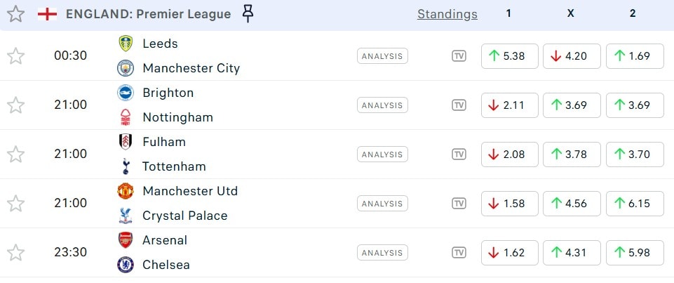Click the TV icon for Leeds match
Viewport: 674px width, 283px height.
click(x=459, y=56)
